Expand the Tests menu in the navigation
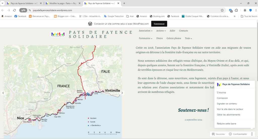This screenshot has width=258, height=139. [188, 39]
